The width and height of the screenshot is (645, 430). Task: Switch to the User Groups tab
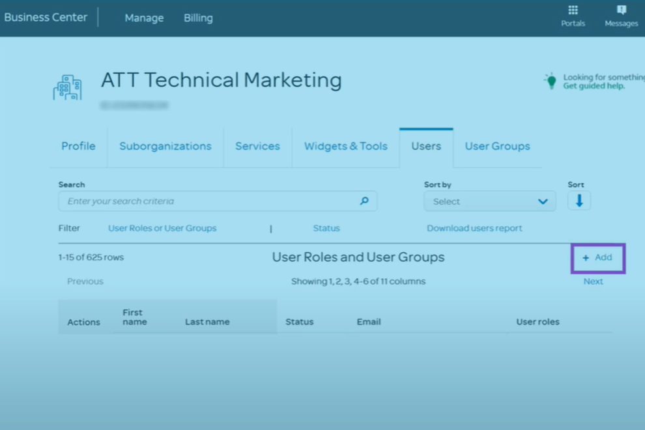(497, 146)
